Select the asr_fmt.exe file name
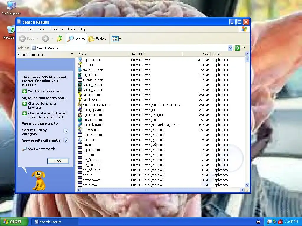 pyautogui.click(x=91, y=160)
